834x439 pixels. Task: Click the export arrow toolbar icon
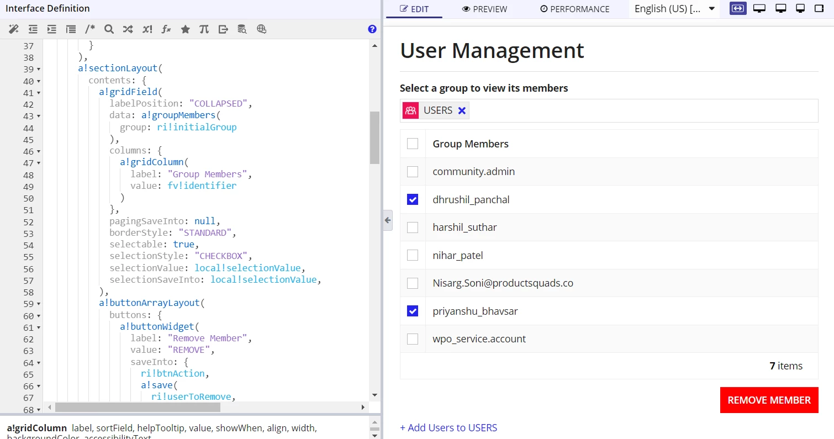tap(223, 29)
